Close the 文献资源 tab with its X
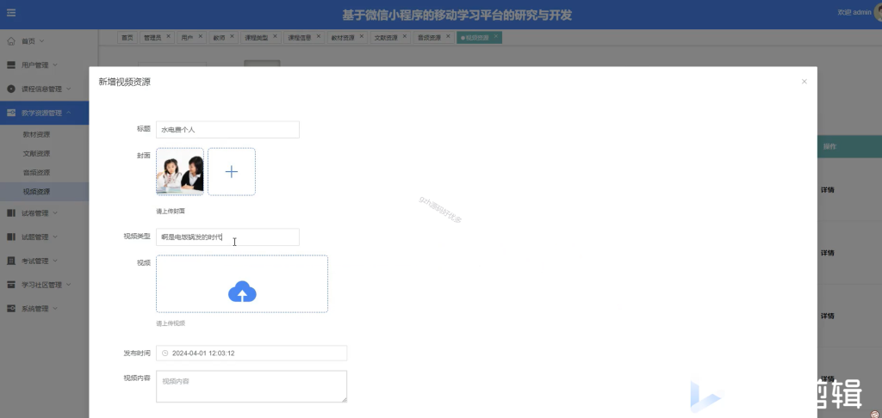882x418 pixels. point(405,36)
